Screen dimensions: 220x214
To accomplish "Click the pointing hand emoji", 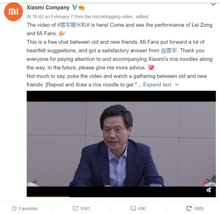I will tap(62, 33).
